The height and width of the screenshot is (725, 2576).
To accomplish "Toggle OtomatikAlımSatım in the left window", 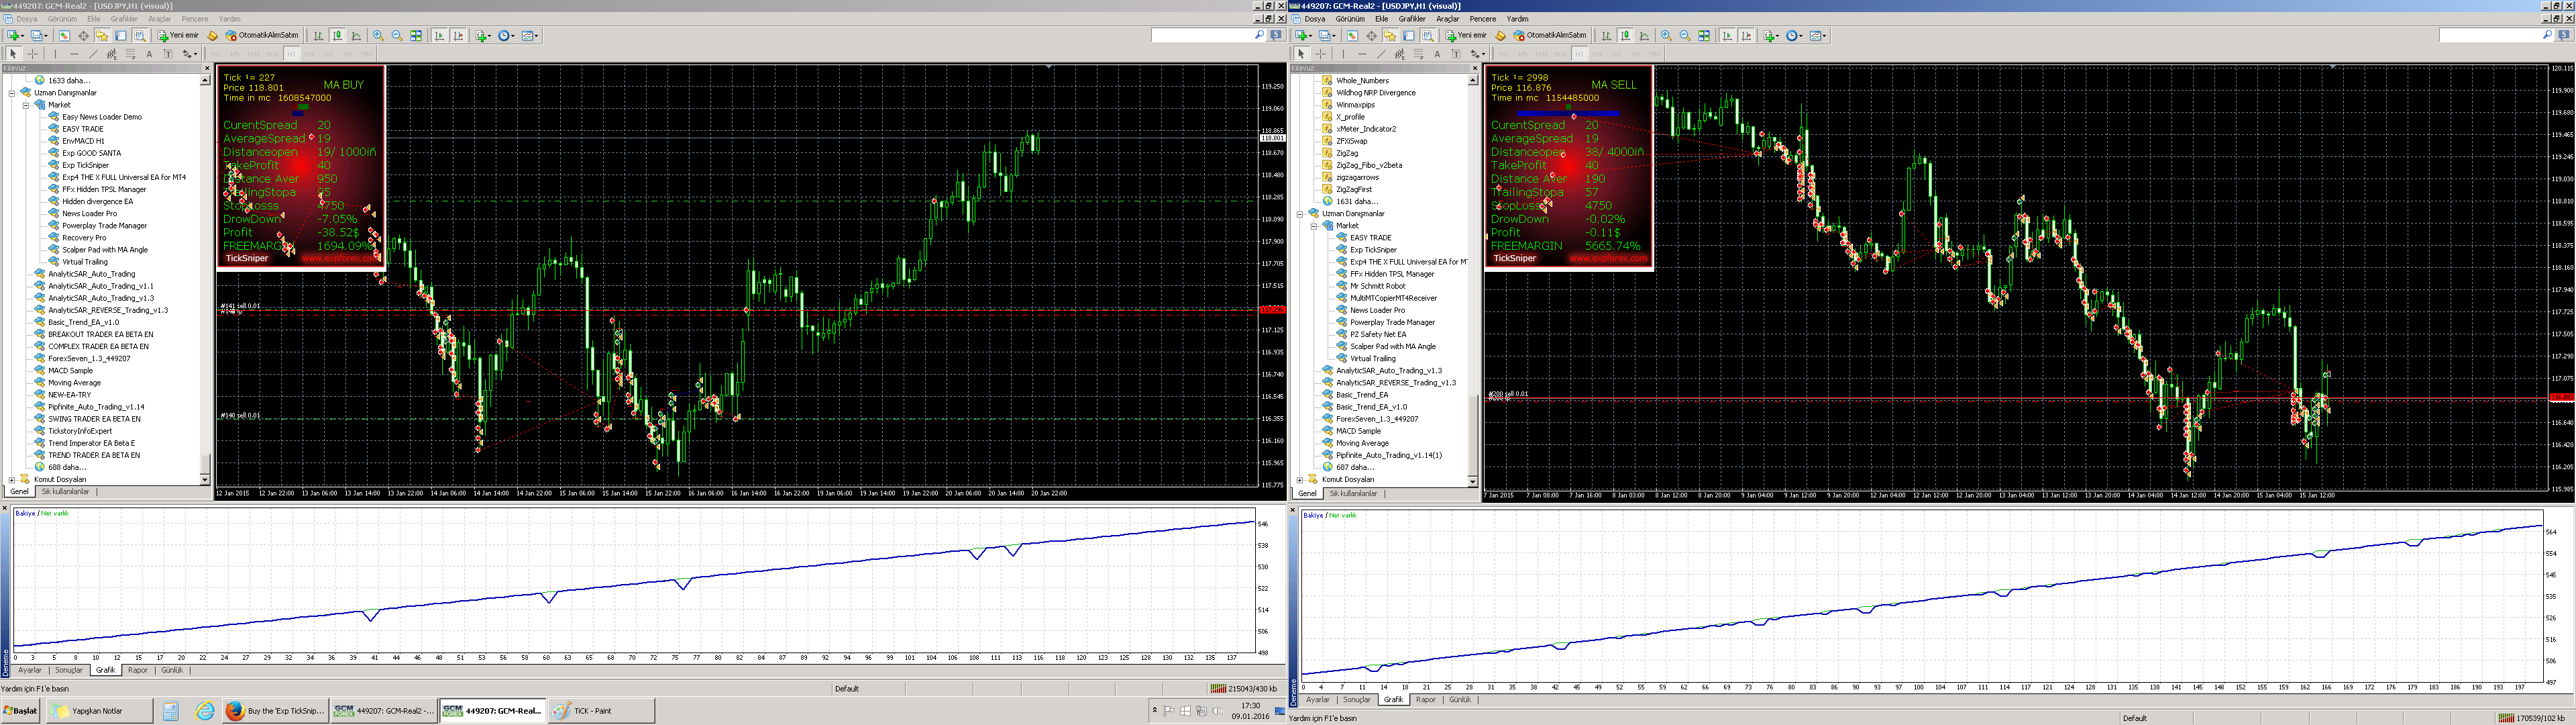I will click(262, 36).
